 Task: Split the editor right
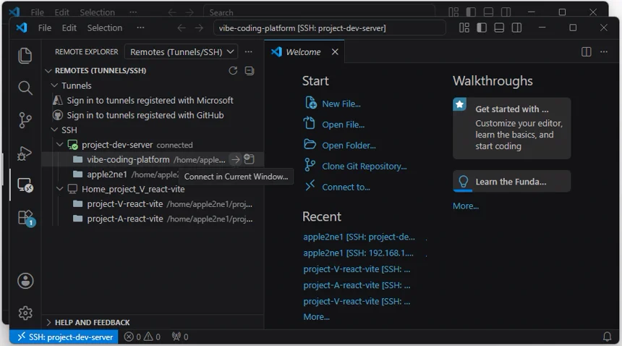[587, 51]
